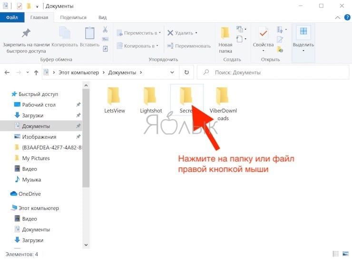
Task: Collapse the ribbon with the up chevron
Action: 337,18
